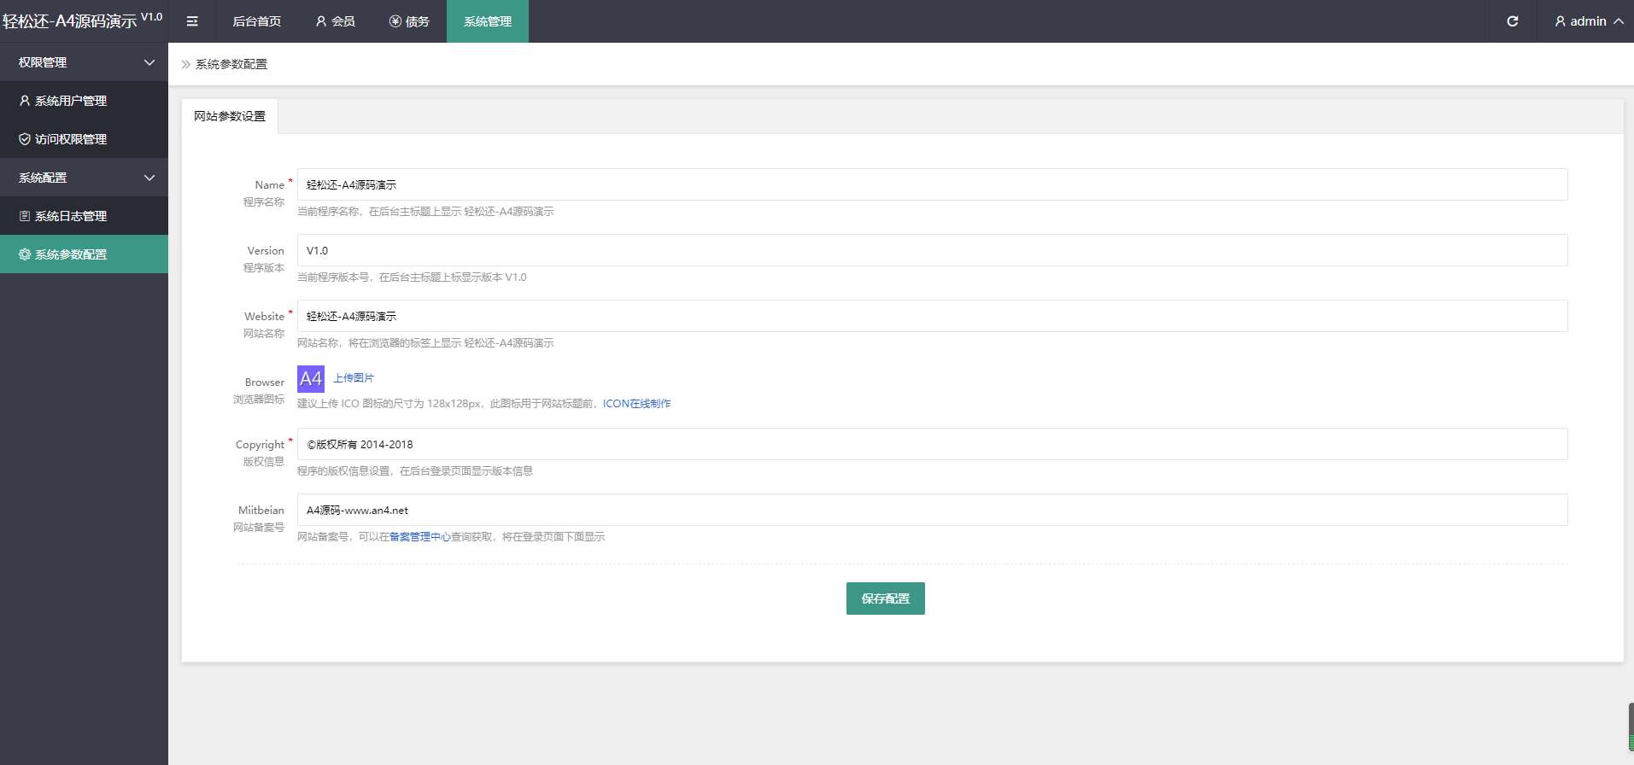Select 系统参数配置 gear item in sidebar
Screen dimensions: 1634x765
click(70, 254)
